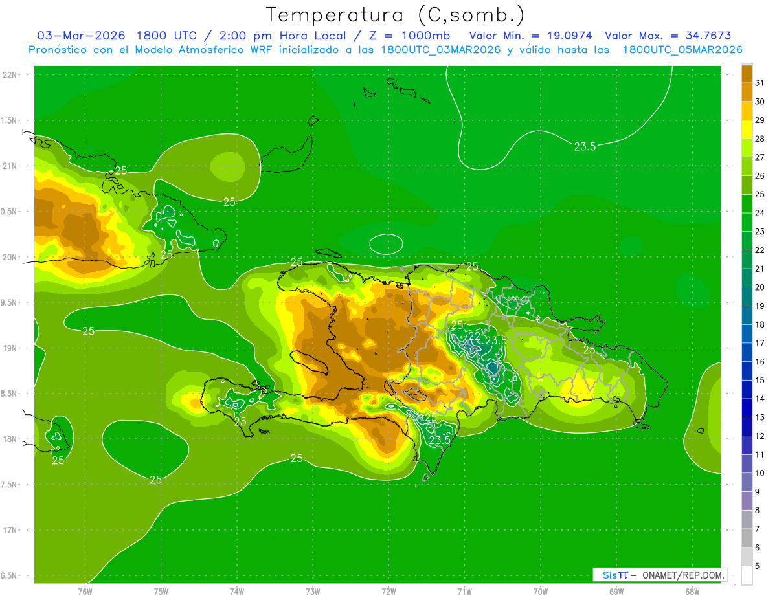The height and width of the screenshot is (600, 777).
Task: Click the legend label '18'
Action: click(760, 324)
